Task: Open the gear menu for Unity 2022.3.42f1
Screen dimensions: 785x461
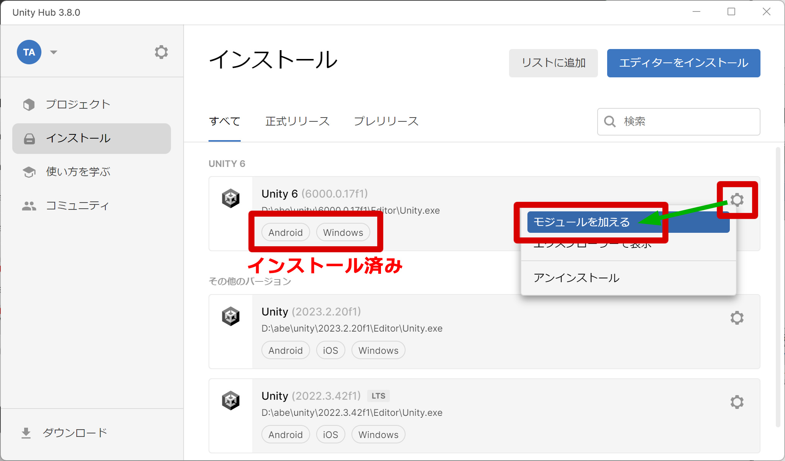Action: [737, 402]
